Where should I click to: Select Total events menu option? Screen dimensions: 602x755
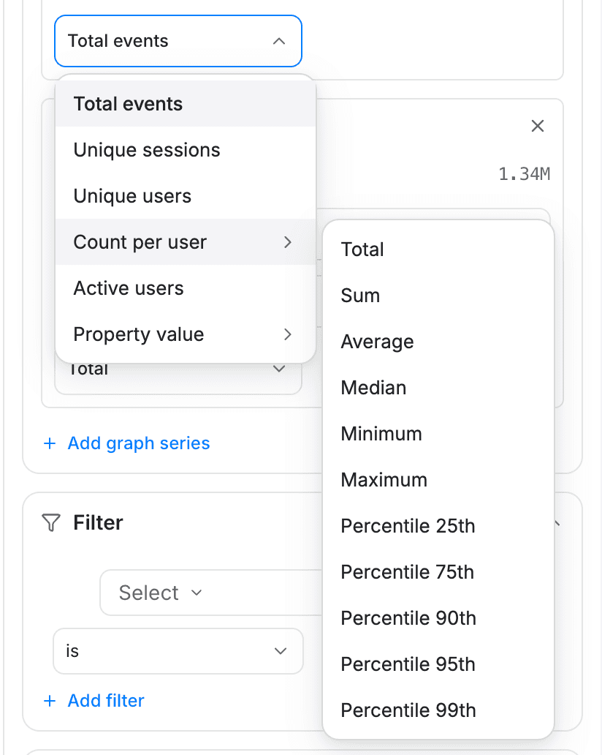[x=186, y=104]
